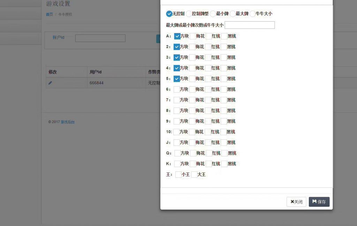The width and height of the screenshot is (357, 226).
Task: Click the floppy disk save icon in the dialog
Action: 314,202
